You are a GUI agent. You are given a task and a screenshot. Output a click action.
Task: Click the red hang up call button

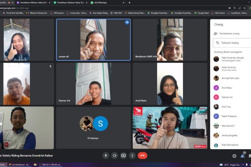click(x=142, y=155)
